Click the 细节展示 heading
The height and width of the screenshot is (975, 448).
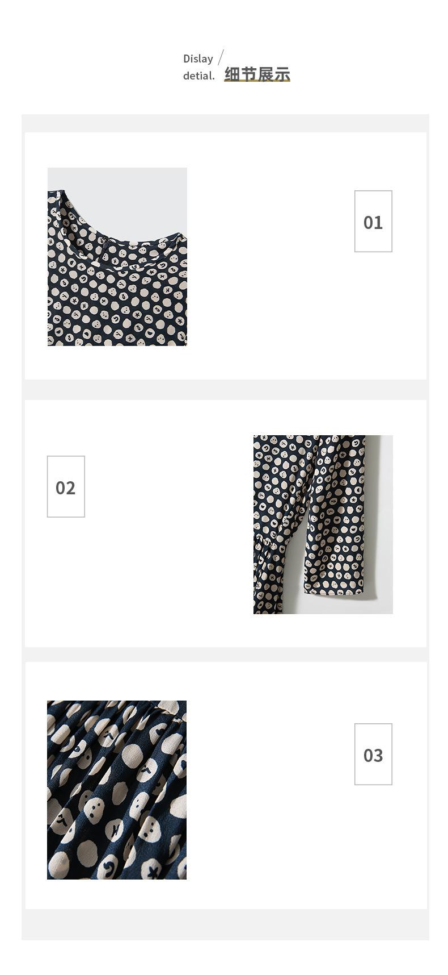pos(257,74)
